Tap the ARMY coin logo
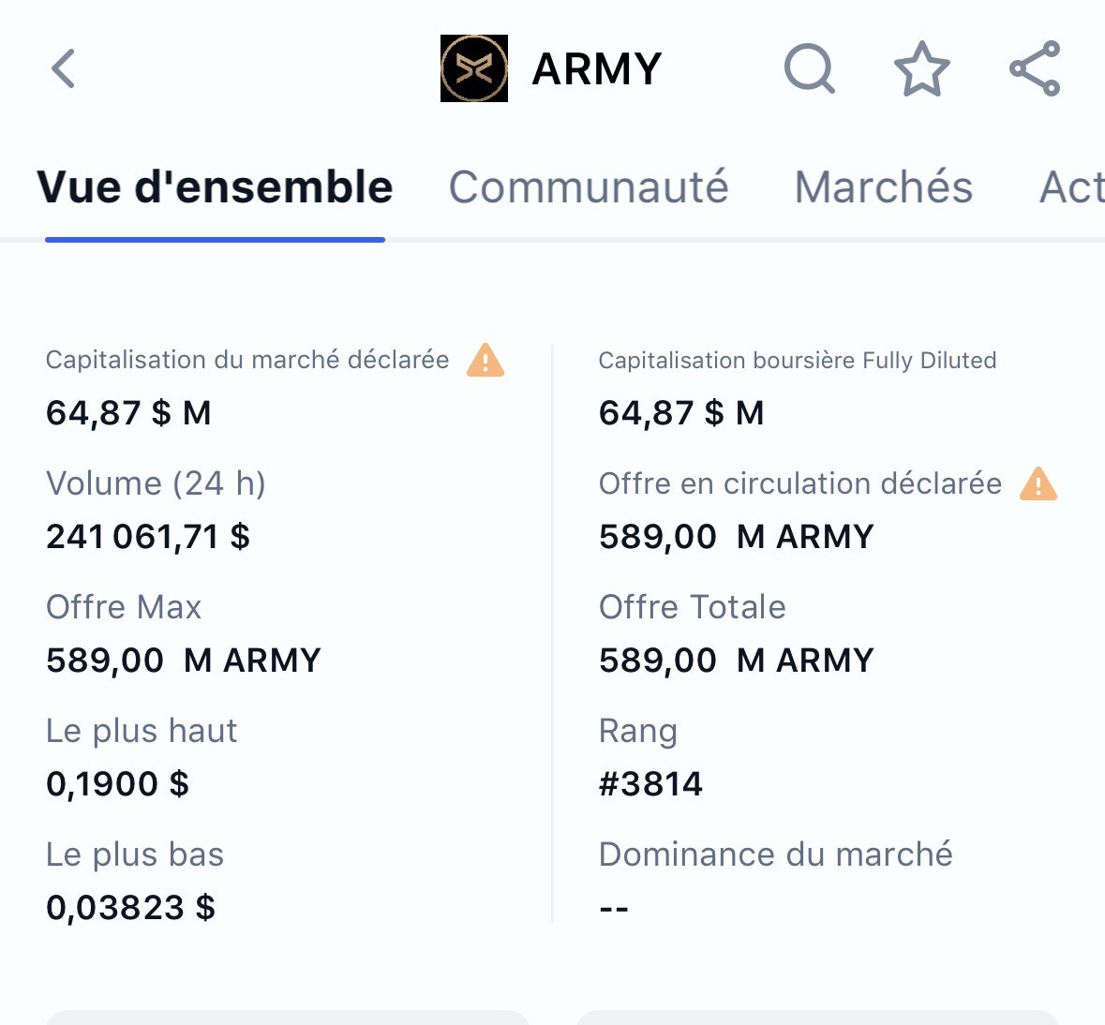This screenshot has width=1105, height=1025. 474,68
